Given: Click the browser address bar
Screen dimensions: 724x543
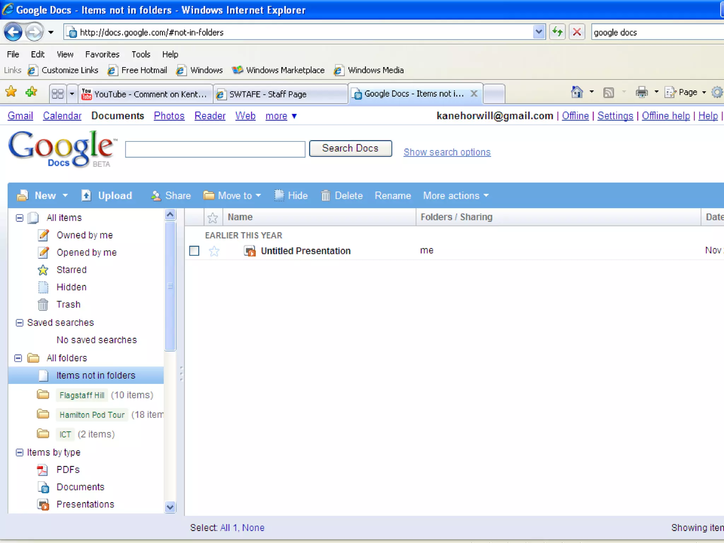Looking at the screenshot, I should pos(304,32).
